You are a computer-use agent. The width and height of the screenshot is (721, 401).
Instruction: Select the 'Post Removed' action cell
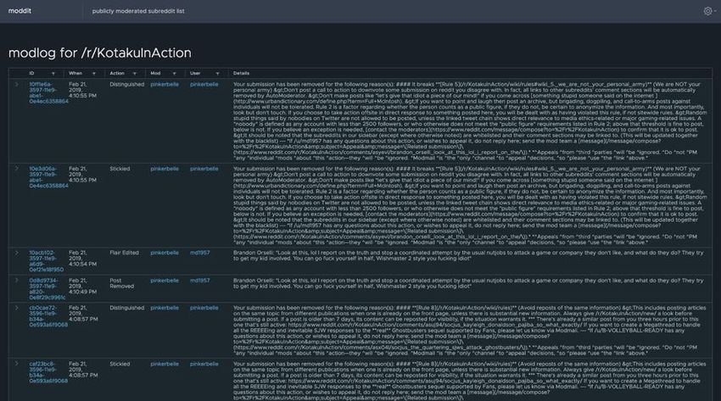pos(122,283)
